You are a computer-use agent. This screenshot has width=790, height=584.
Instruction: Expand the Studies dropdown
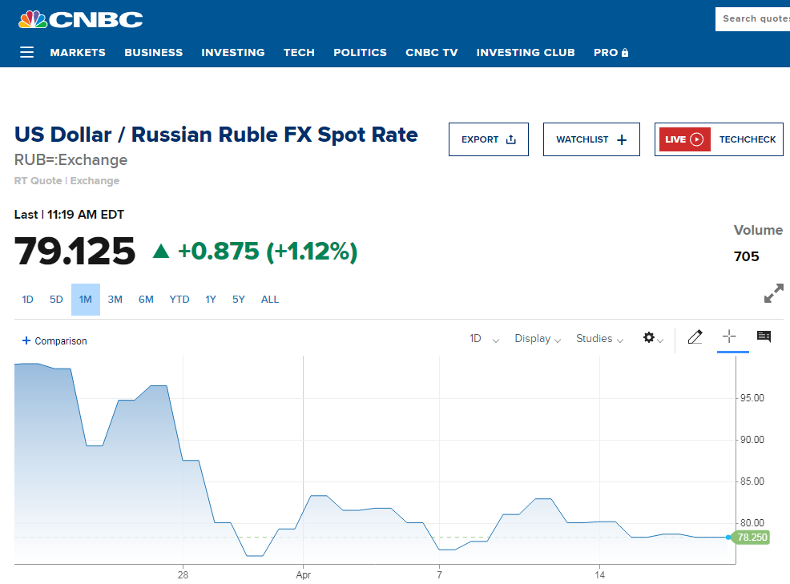(x=599, y=339)
